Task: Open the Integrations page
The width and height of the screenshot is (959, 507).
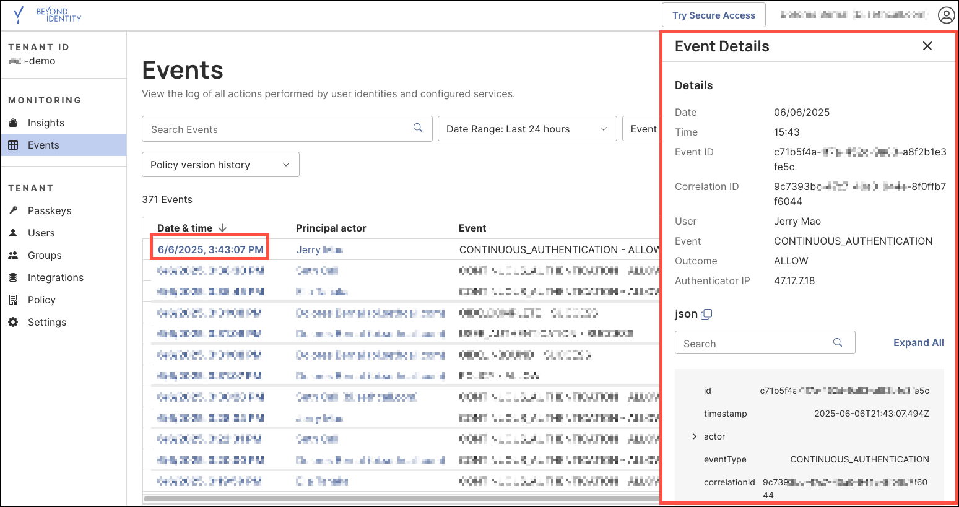Action: click(x=56, y=277)
